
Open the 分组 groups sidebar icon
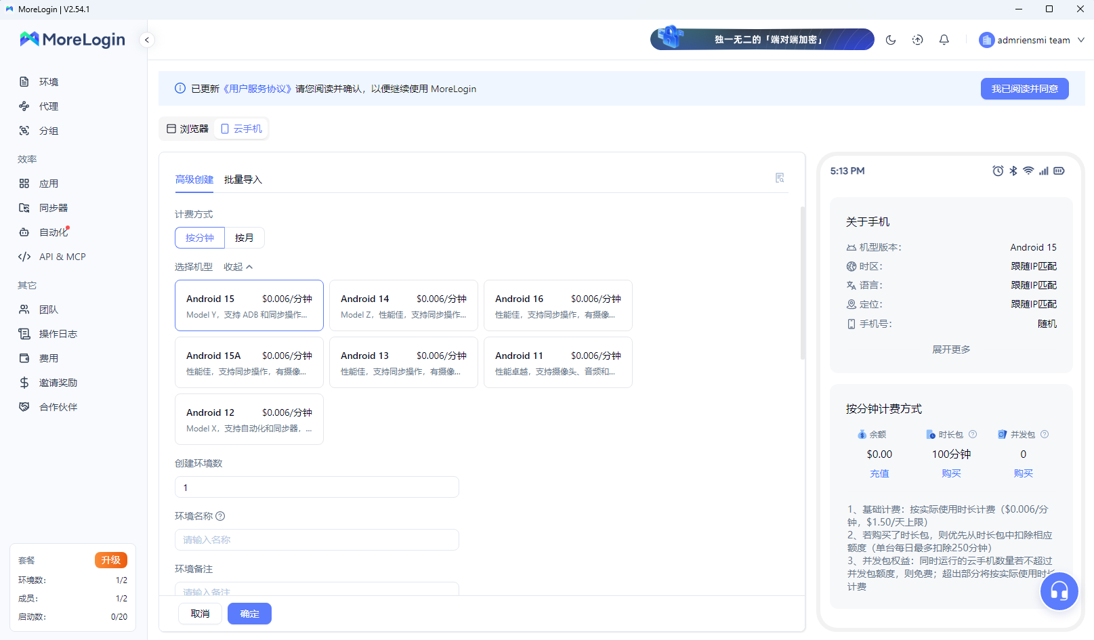(x=24, y=131)
